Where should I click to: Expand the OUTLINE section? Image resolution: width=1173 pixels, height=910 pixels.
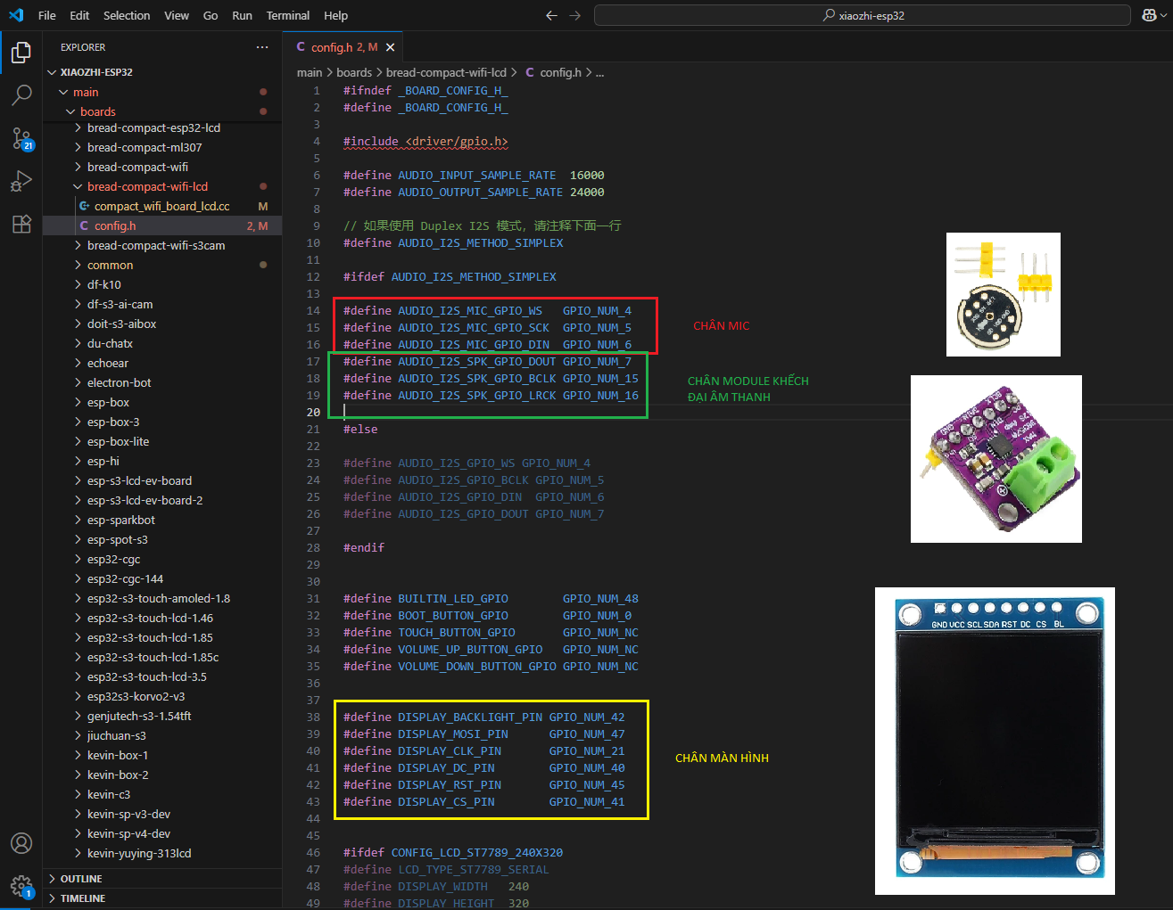(x=81, y=879)
